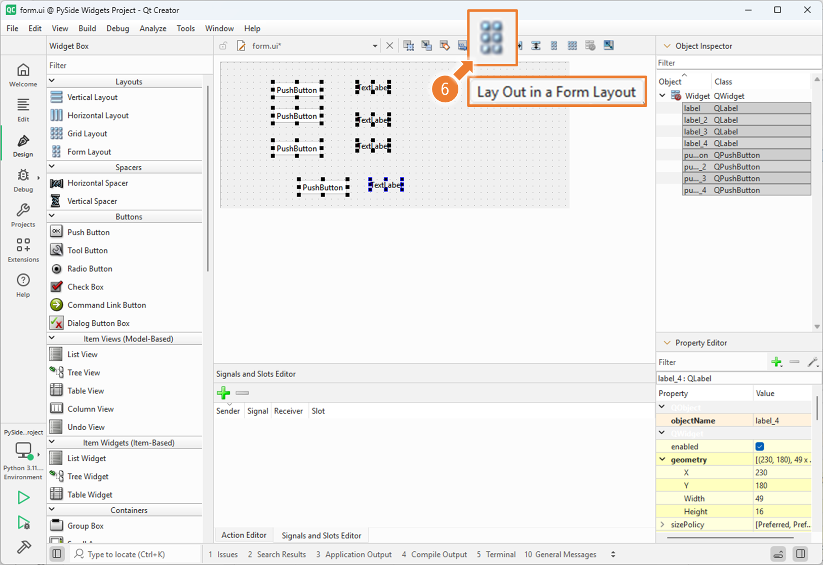Open the Terminal output pane

496,554
